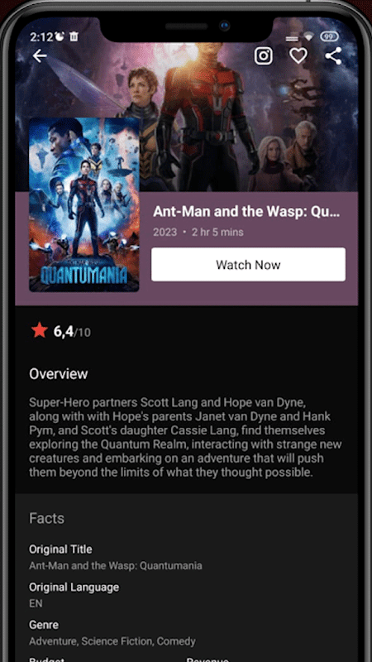Viewport: 372px width, 662px height.
Task: Tap the Original Language EN value
Action: pos(36,604)
